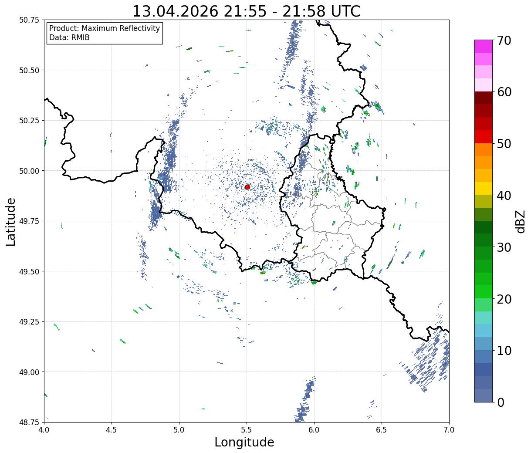Click the Latitude axis label
This screenshot has width=531, height=453.
coord(11,222)
